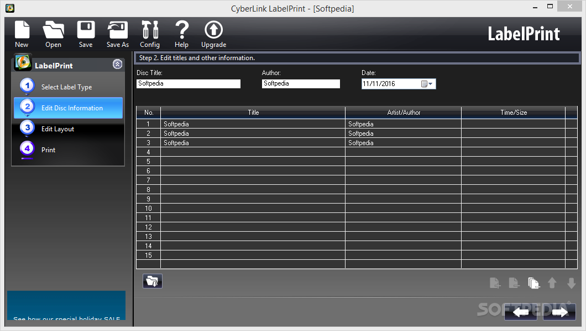Click the move up arrow icon
The image size is (586, 331).
pos(552,283)
